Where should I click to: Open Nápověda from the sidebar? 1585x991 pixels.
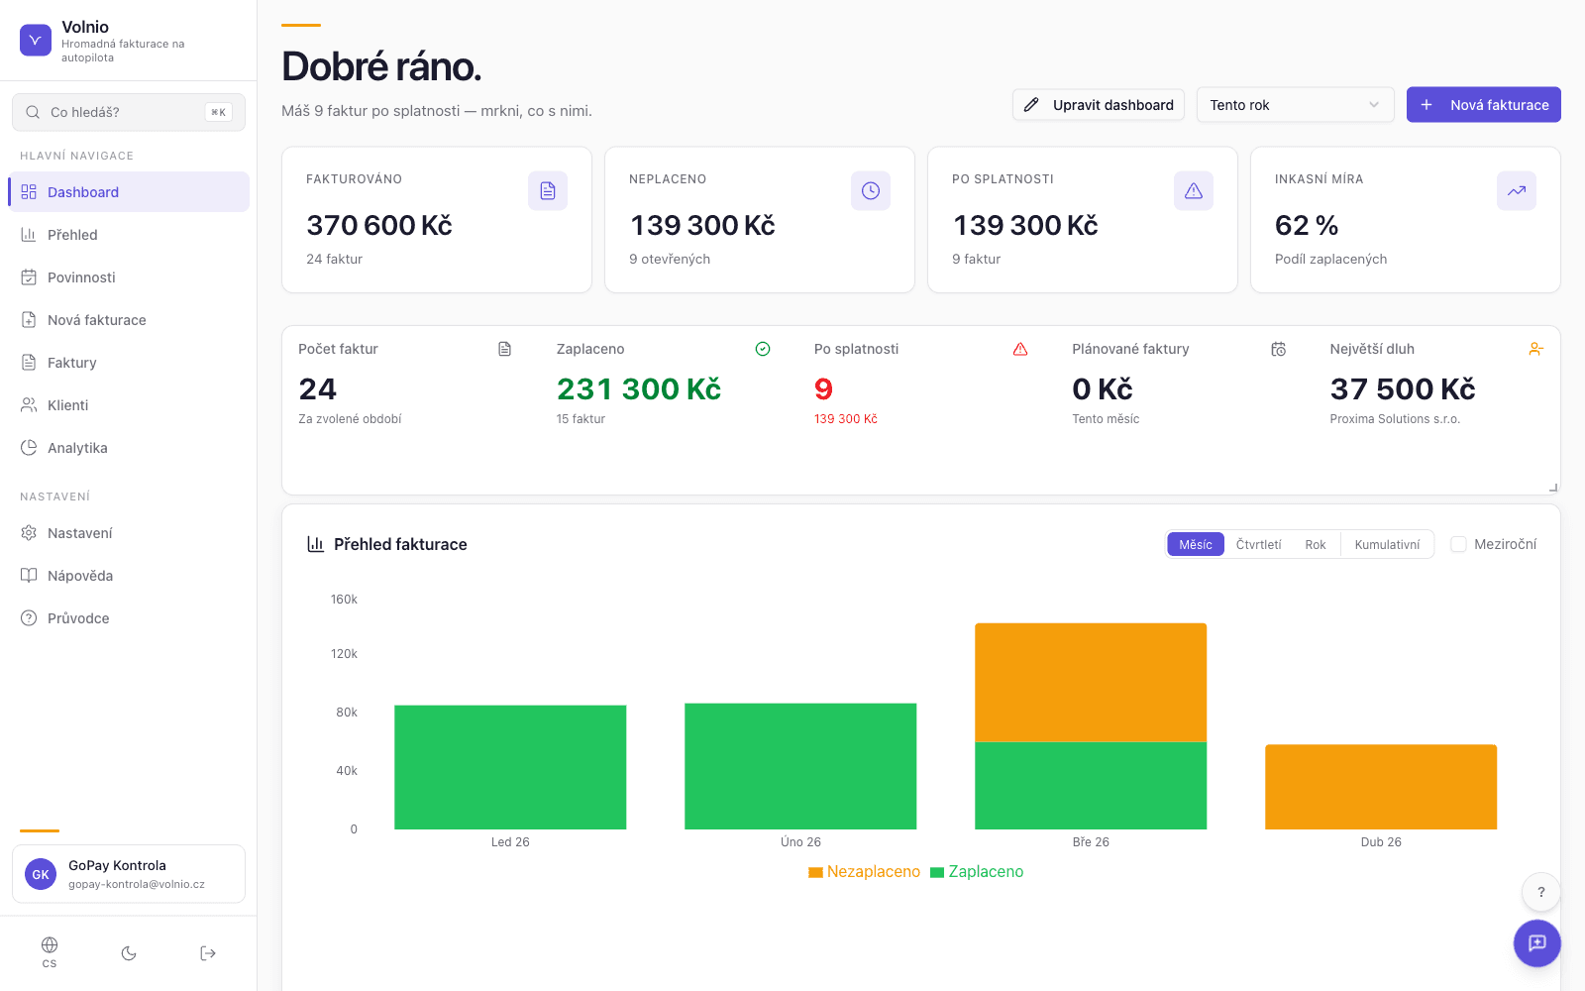[x=129, y=576]
